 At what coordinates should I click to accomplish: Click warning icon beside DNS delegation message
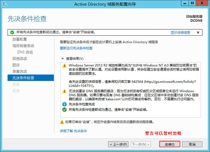point(65,91)
